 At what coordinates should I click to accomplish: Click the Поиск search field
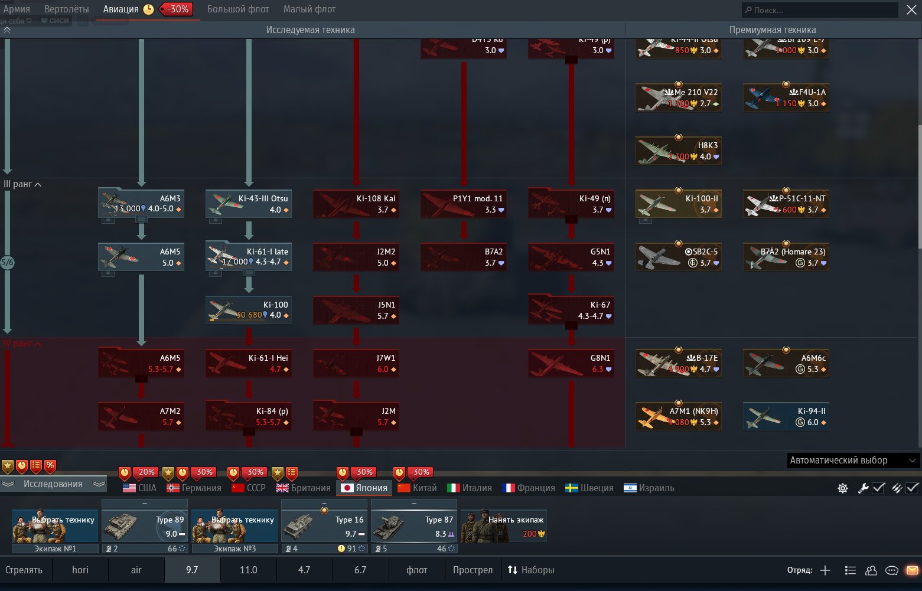point(820,10)
